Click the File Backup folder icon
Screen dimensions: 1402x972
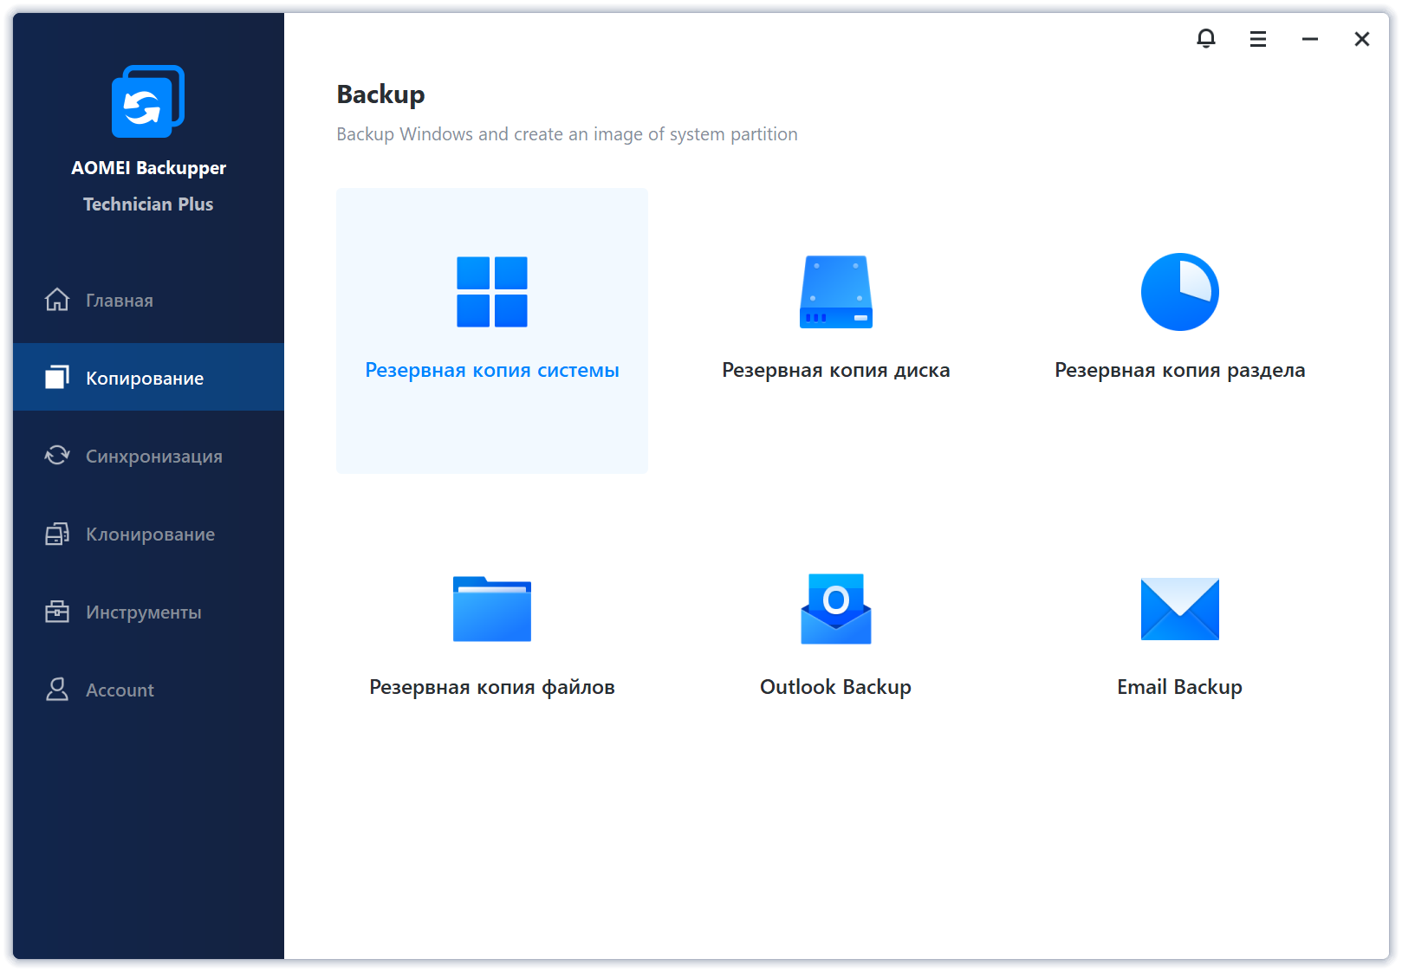point(491,609)
